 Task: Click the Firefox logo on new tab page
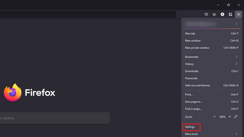tap(13, 92)
